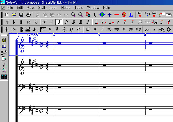Insert a treble clef from the toolbar
This screenshot has width=173, height=122.
point(7,29)
